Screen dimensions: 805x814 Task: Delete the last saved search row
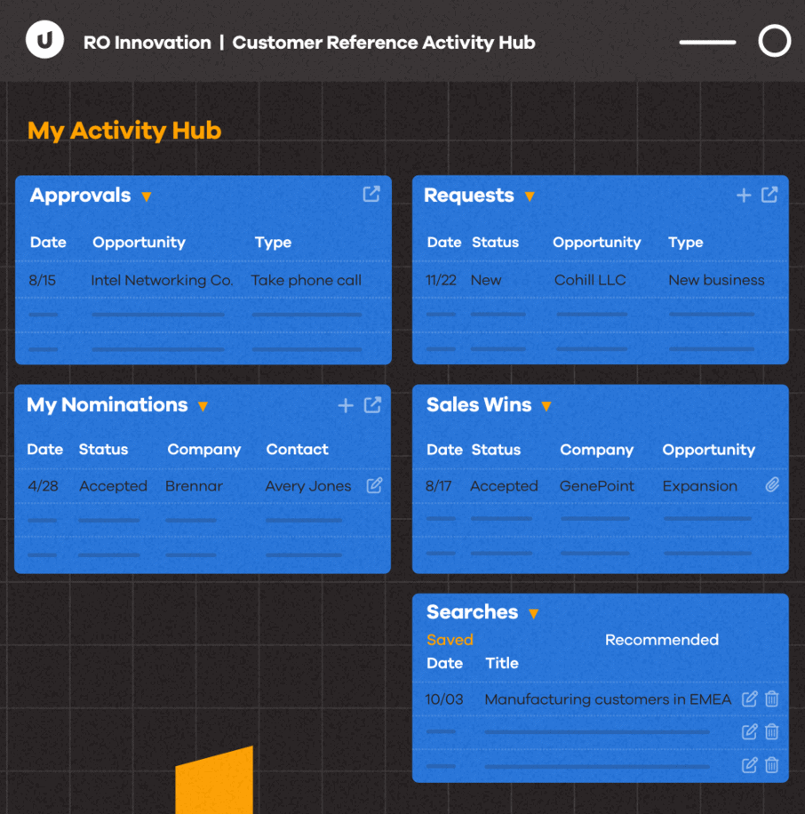click(772, 765)
